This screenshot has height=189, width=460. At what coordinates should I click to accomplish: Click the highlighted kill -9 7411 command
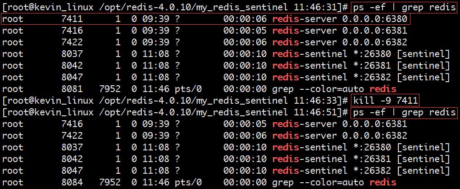(386, 101)
